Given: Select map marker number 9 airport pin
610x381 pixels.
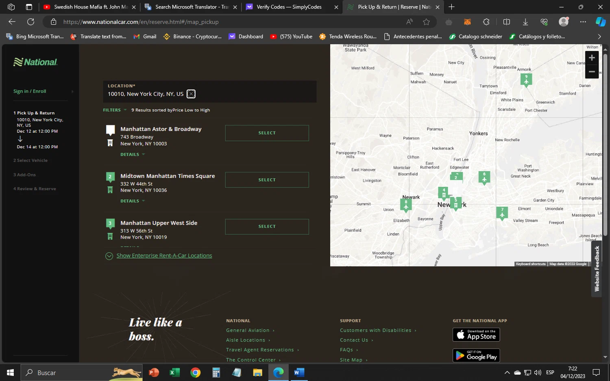Looking at the screenshot, I should [526, 79].
